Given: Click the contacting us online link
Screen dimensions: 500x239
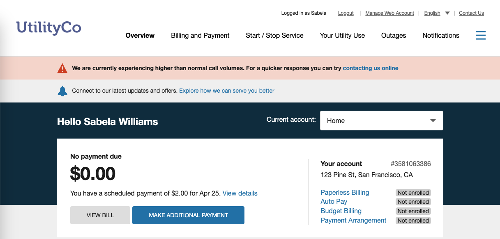Looking at the screenshot, I should (x=371, y=68).
